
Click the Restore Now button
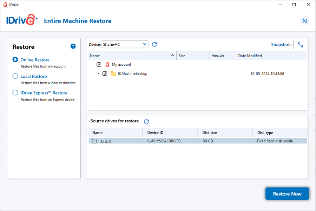click(287, 194)
